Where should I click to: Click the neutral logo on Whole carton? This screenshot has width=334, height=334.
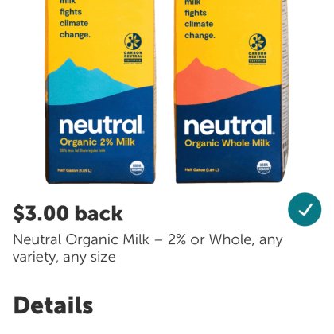(229, 125)
